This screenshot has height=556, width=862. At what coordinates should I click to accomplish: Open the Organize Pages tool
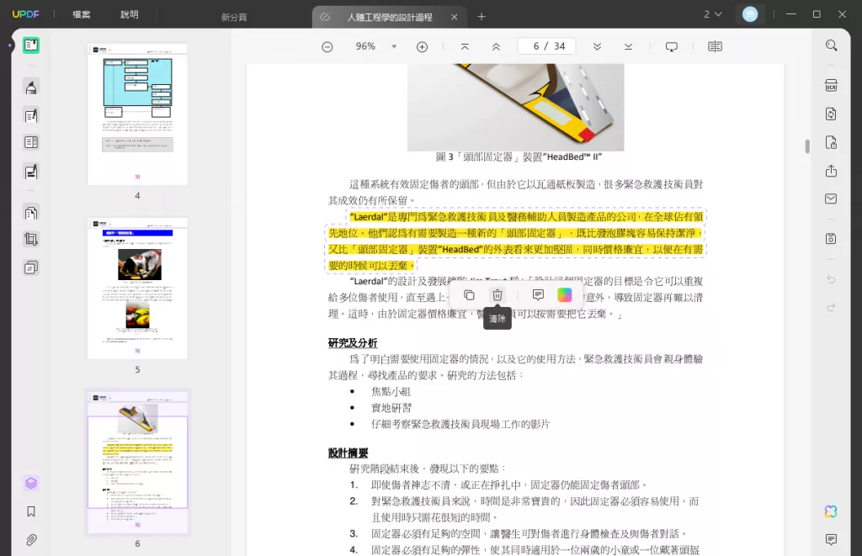pos(31,213)
